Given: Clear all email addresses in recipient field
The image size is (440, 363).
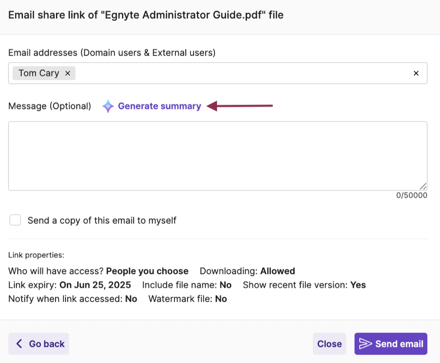Looking at the screenshot, I should tap(416, 73).
